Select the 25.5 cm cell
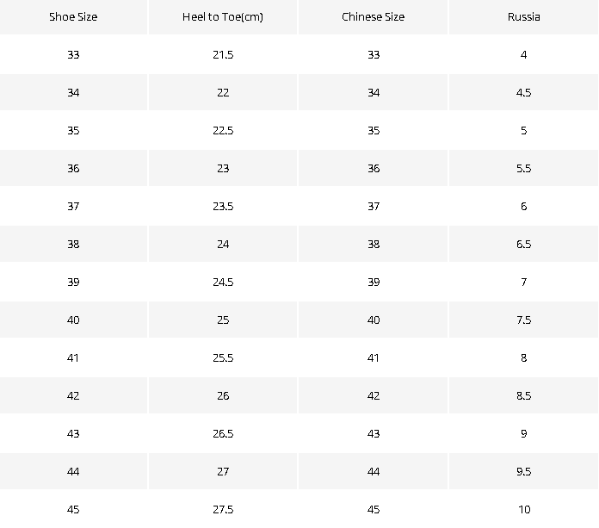The height and width of the screenshot is (528, 599). [x=223, y=357]
